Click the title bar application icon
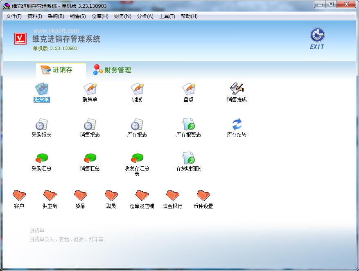The width and height of the screenshot is (359, 271). 7,6
